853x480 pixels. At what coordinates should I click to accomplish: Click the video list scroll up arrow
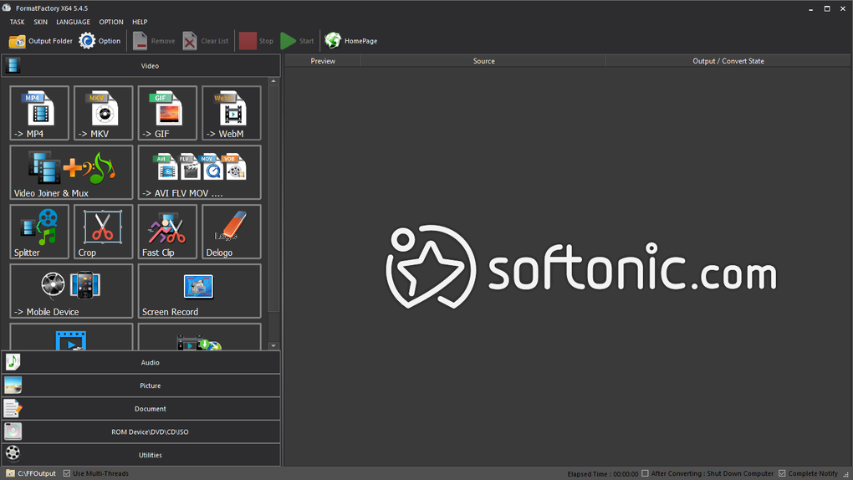(x=273, y=81)
